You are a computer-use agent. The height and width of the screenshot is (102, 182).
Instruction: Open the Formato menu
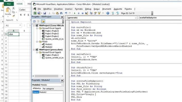79,9
